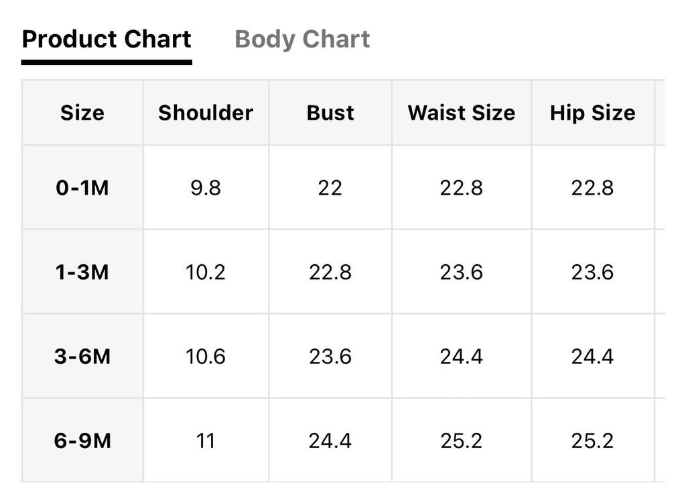686x489 pixels.
Task: Click the Waist Size column header
Action: tap(462, 113)
